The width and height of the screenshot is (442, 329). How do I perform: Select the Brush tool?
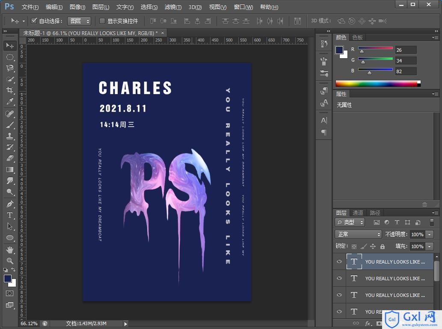(x=10, y=125)
